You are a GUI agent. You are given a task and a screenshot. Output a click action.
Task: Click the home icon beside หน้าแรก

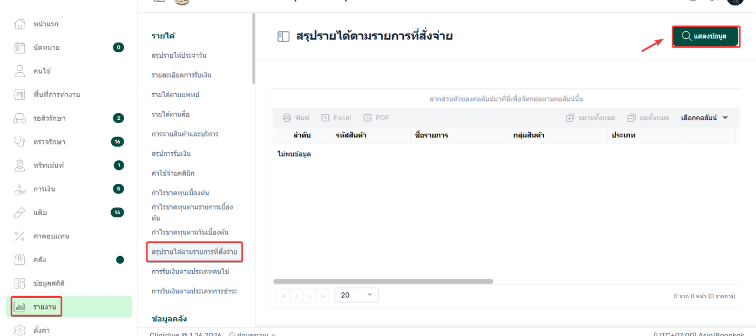click(19, 24)
